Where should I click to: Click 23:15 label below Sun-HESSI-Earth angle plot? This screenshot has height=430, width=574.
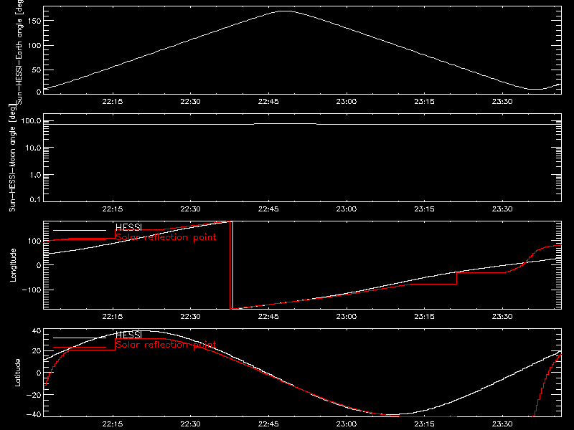coord(424,101)
